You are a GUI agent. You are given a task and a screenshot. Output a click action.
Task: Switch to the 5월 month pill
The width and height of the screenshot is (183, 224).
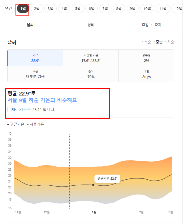pos(78,8)
